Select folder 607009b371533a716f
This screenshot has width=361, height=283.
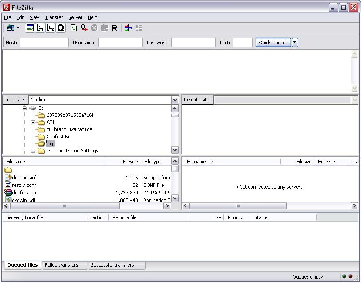tap(70, 115)
